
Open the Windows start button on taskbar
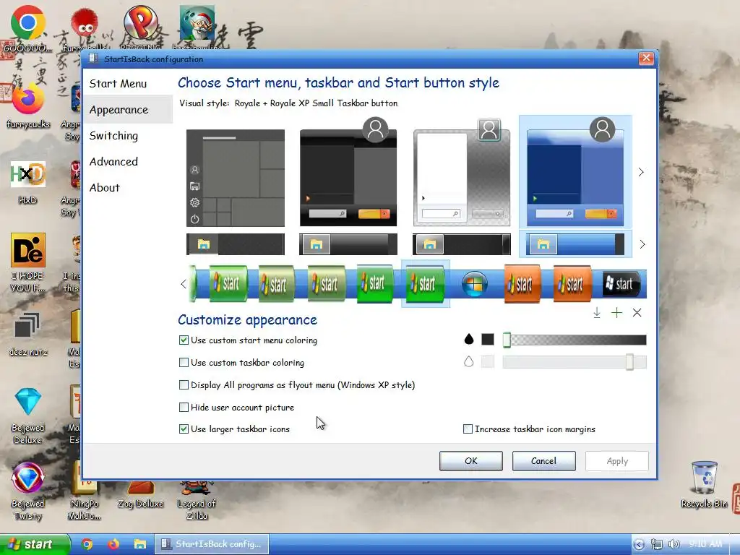35,544
